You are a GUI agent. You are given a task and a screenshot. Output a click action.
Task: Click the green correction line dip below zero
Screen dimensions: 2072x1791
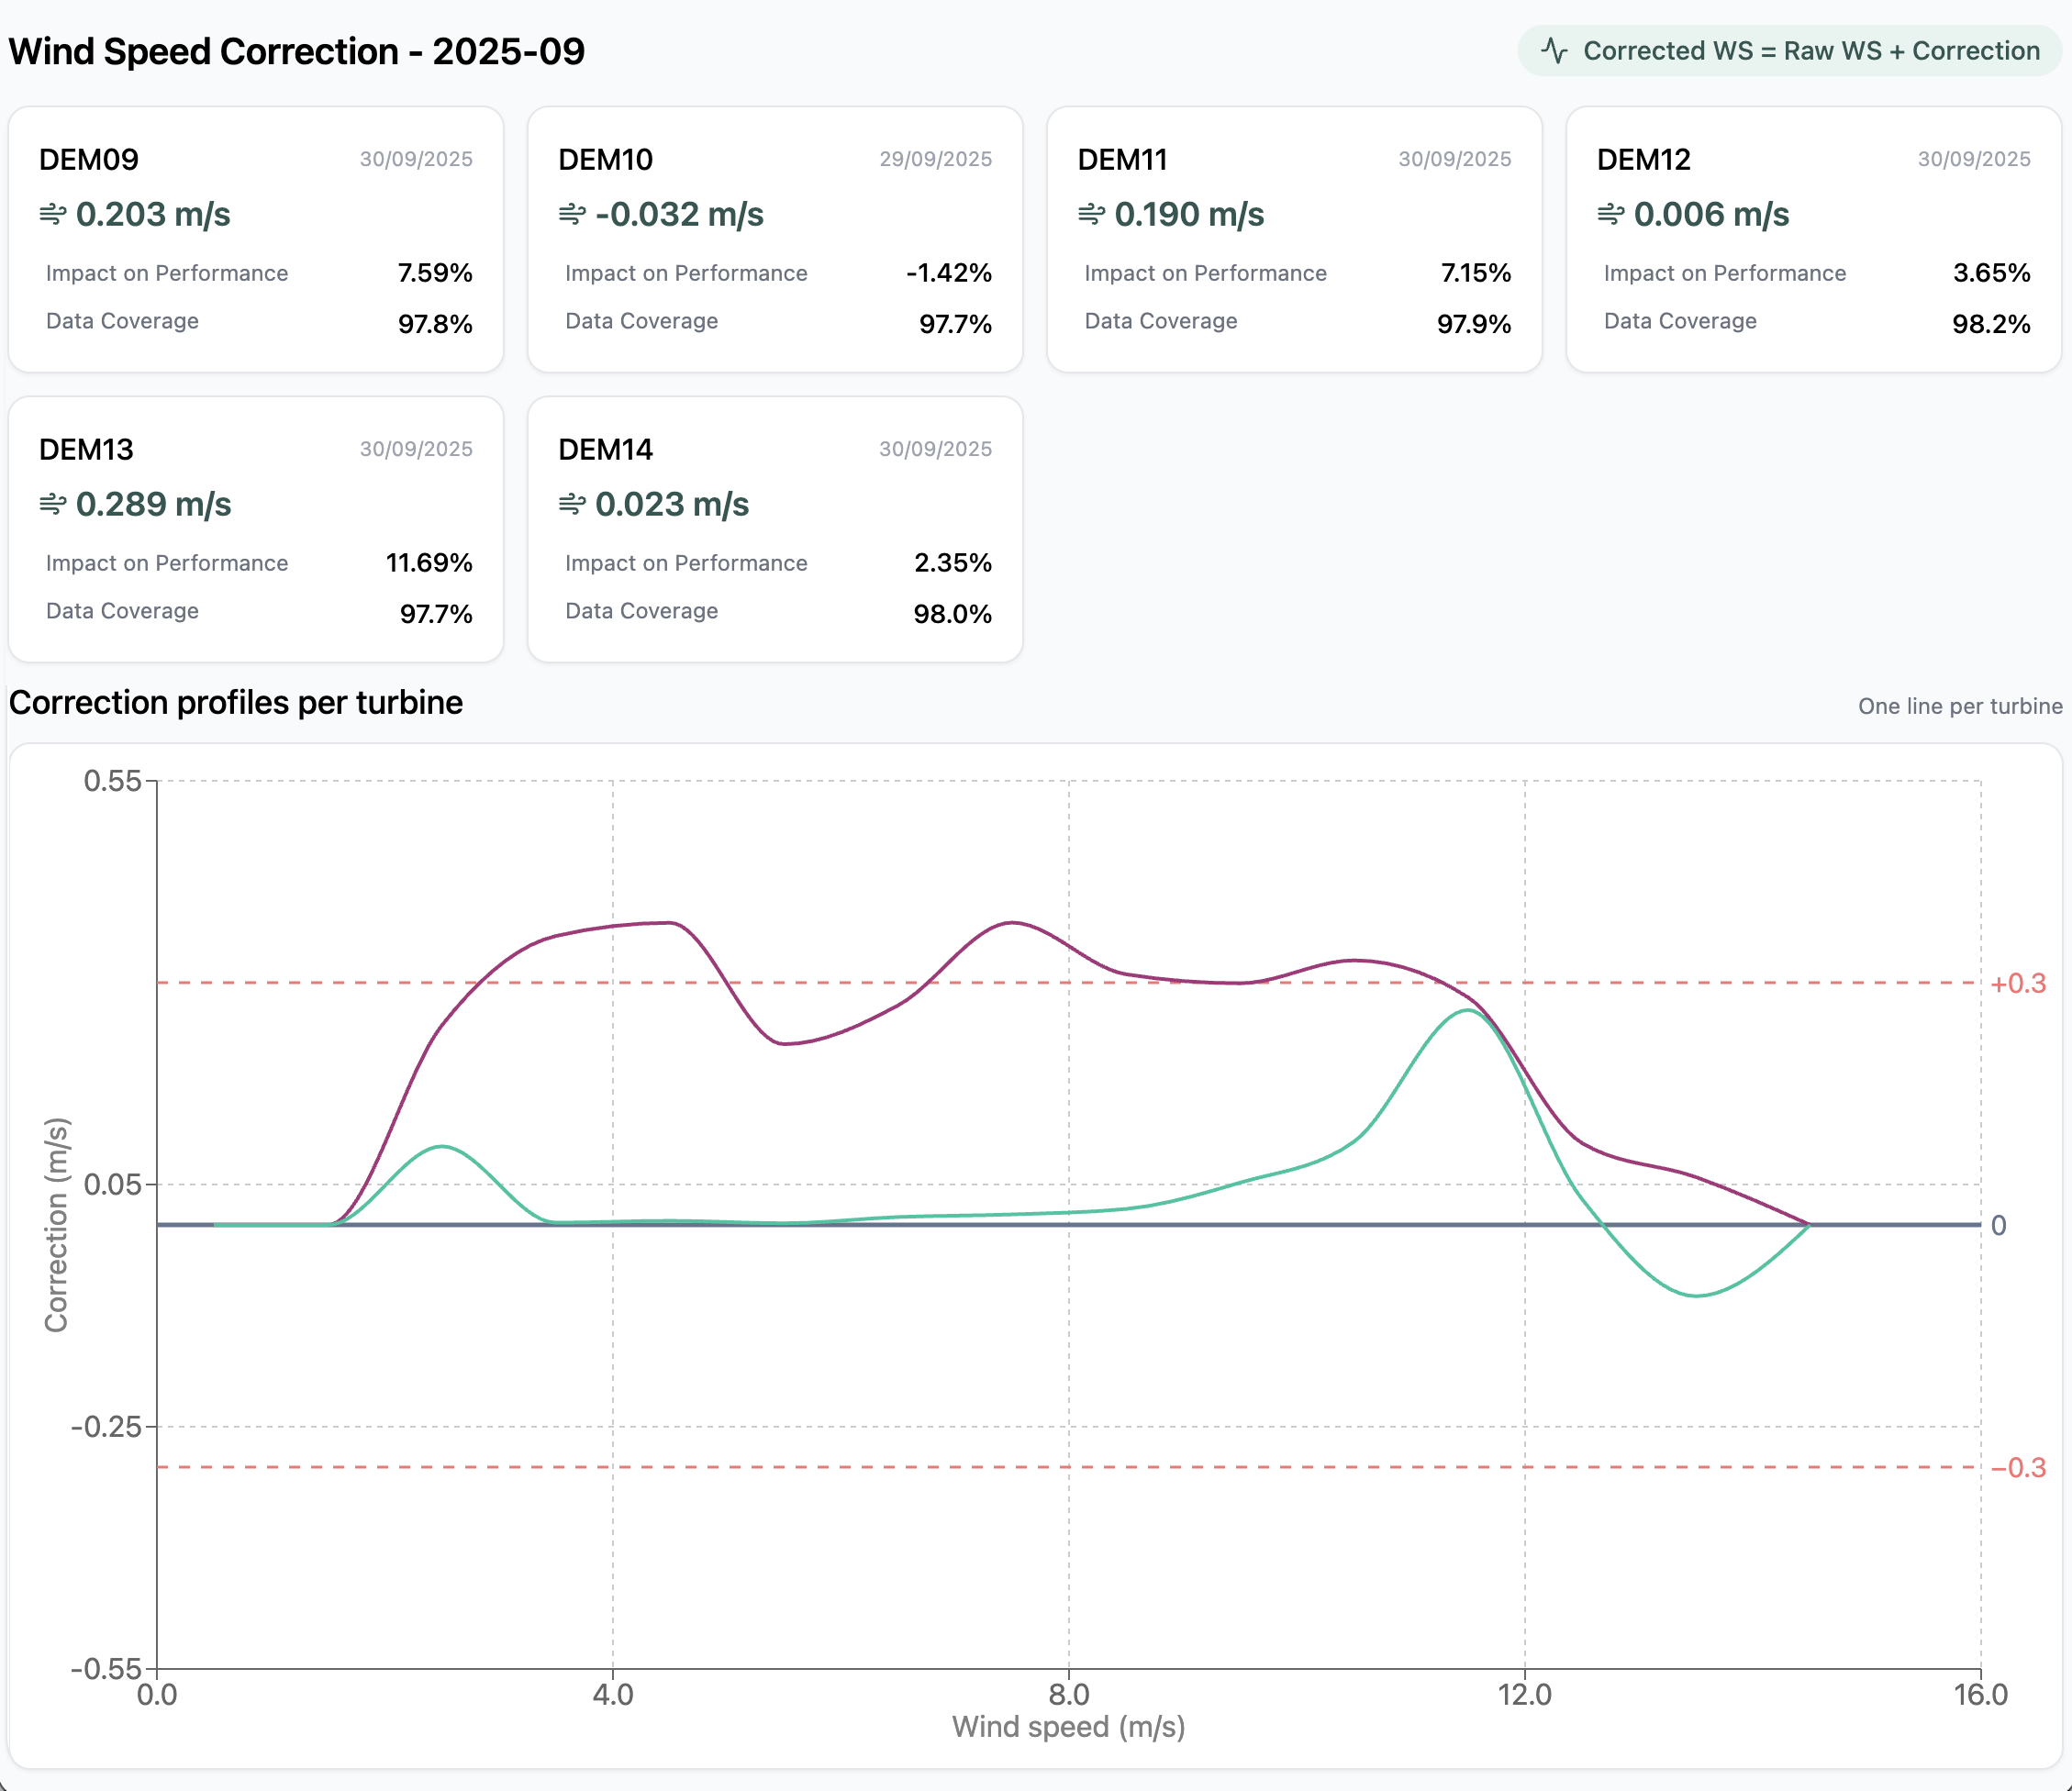pyautogui.click(x=1696, y=1295)
